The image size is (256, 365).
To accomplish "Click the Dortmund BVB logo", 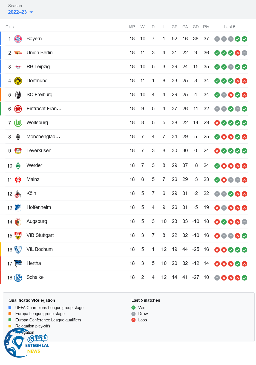I will 18,81.
